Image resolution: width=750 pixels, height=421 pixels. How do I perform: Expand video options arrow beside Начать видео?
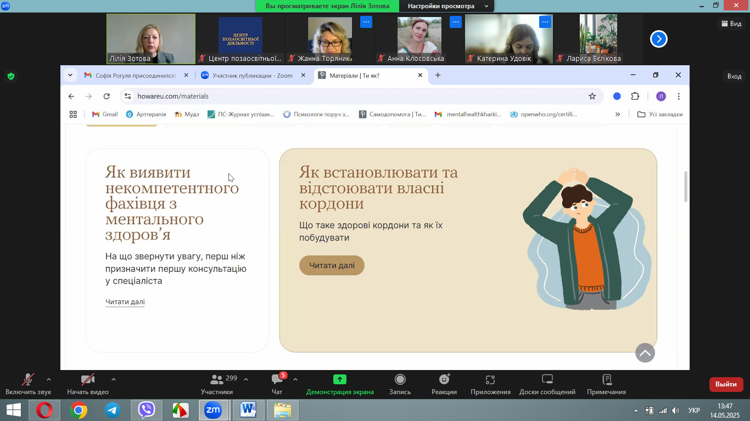(x=114, y=379)
